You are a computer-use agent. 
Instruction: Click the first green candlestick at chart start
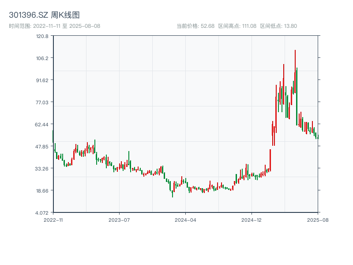[53, 136]
